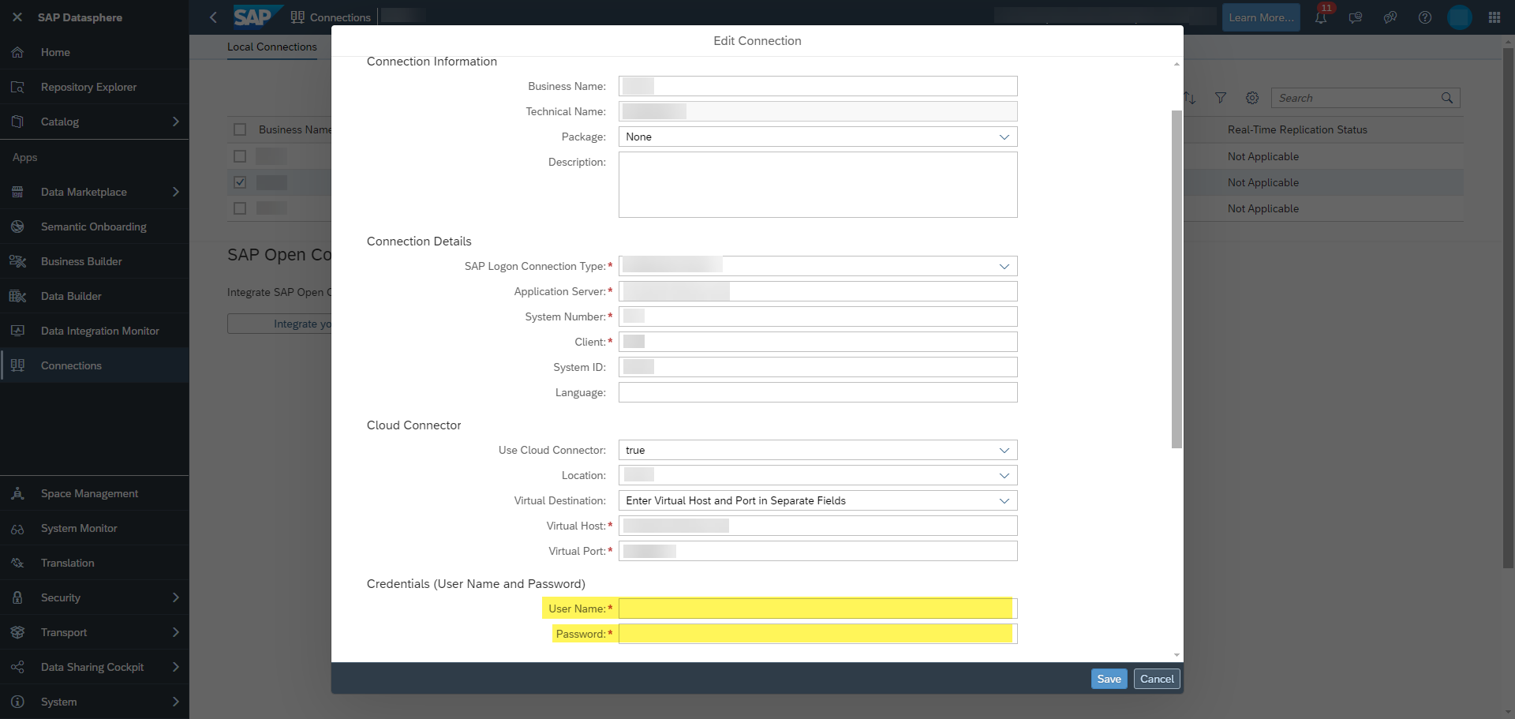
Task: Open Data Sharing Cockpit
Action: (95, 667)
